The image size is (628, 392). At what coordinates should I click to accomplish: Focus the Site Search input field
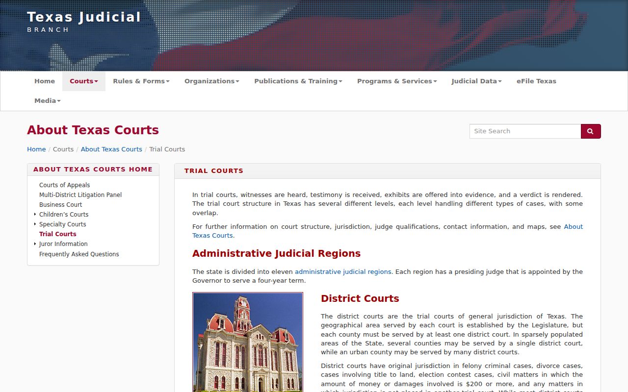pyautogui.click(x=525, y=131)
